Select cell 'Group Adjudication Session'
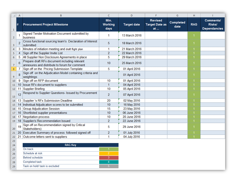 coord(61,109)
